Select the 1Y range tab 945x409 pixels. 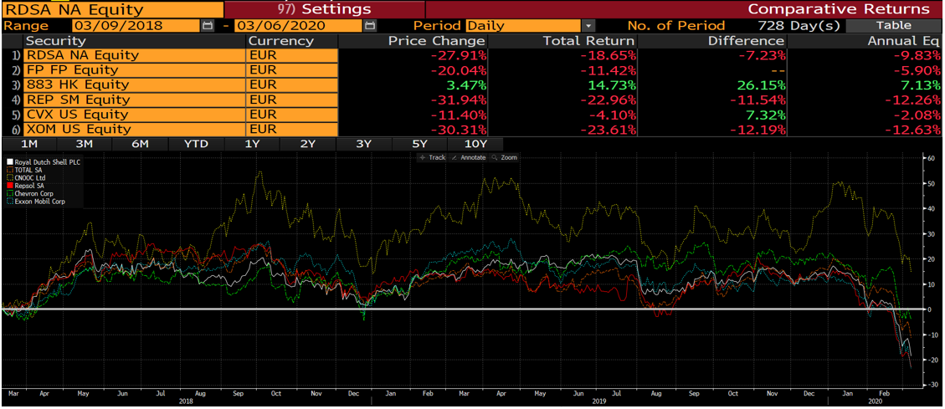point(251,144)
